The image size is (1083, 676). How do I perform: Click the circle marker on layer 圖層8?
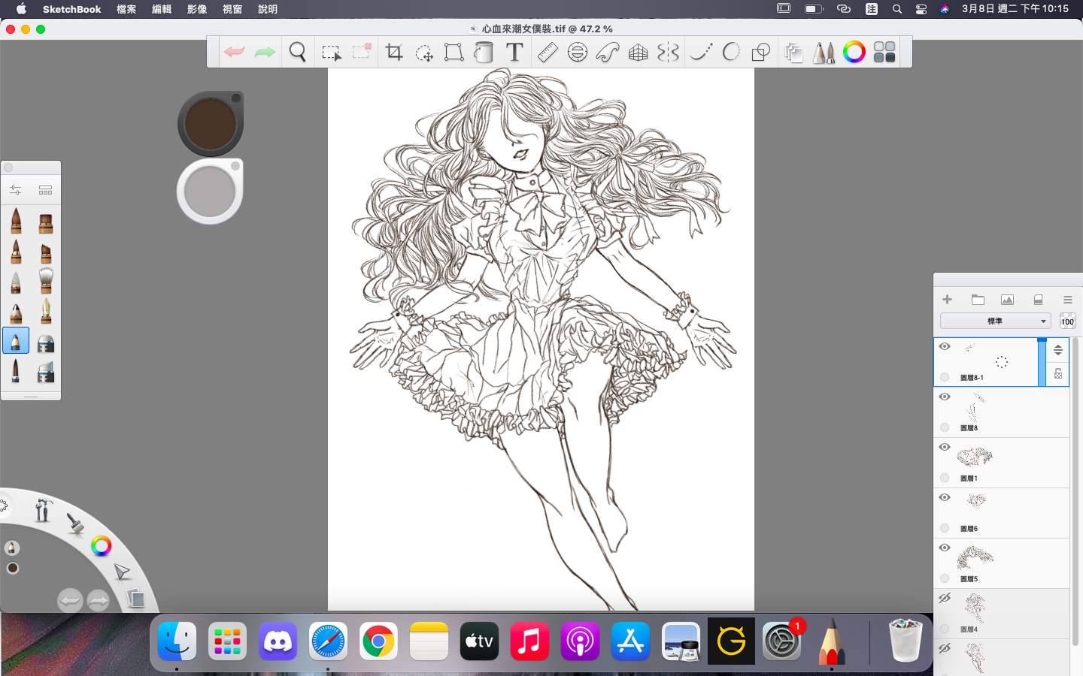click(x=945, y=427)
